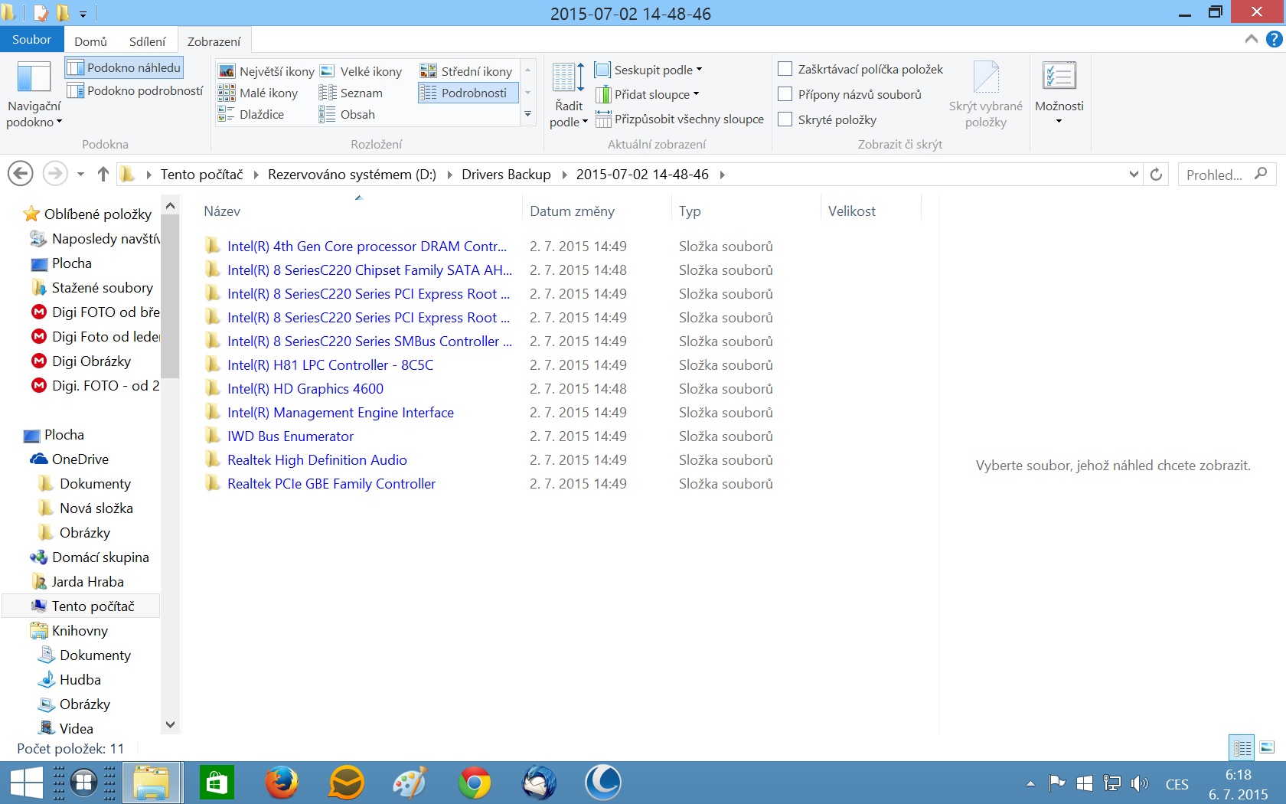The height and width of the screenshot is (804, 1286).
Task: Collapse the ribbon with chevron
Action: 1252,39
